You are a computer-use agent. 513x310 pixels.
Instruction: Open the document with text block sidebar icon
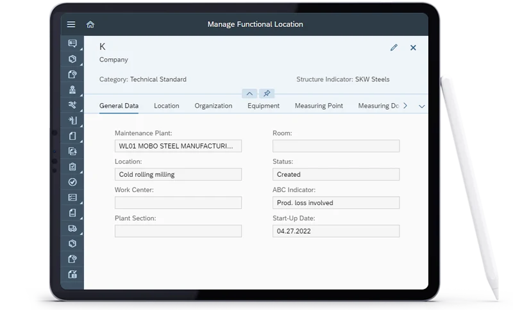(x=72, y=213)
